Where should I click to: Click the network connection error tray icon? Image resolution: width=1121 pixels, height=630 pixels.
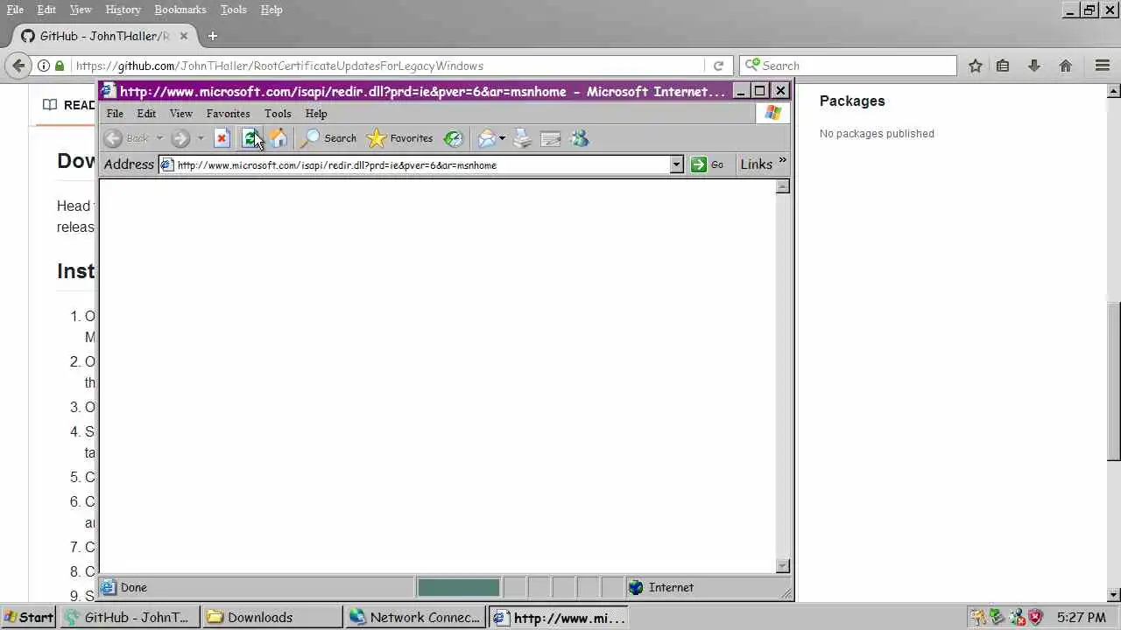1016,617
